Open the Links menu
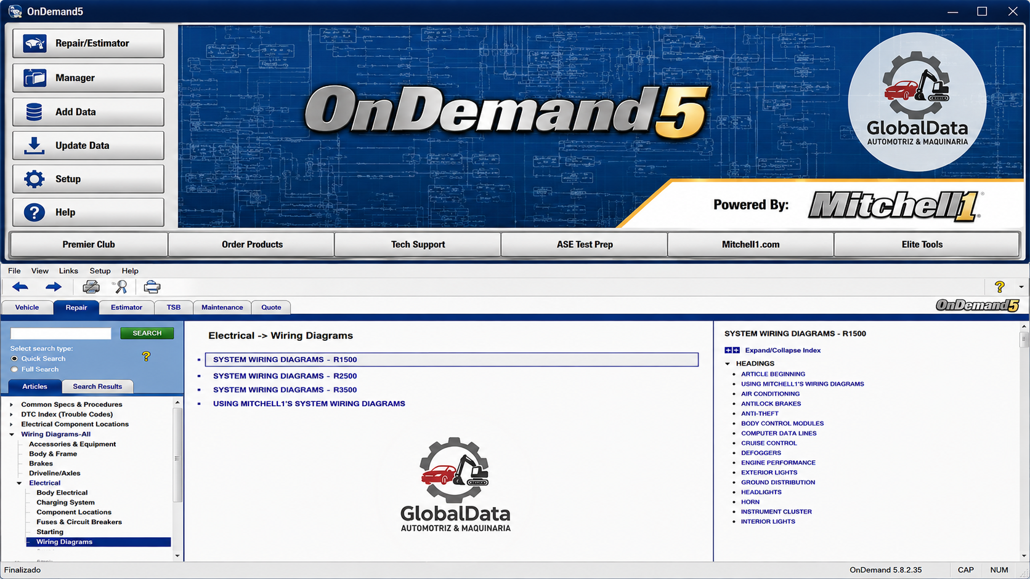 (68, 271)
